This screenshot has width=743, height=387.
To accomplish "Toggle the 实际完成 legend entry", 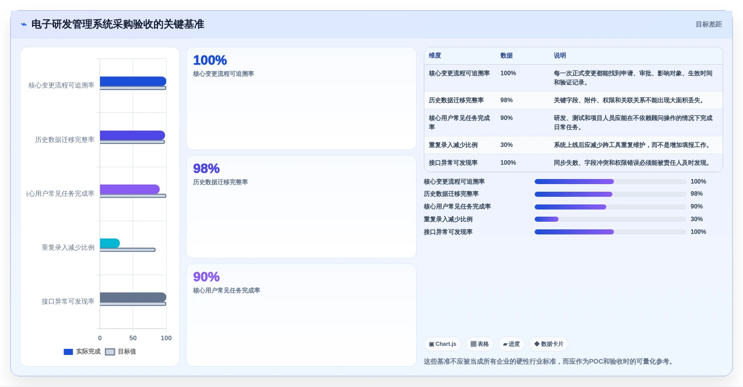I will (82, 352).
